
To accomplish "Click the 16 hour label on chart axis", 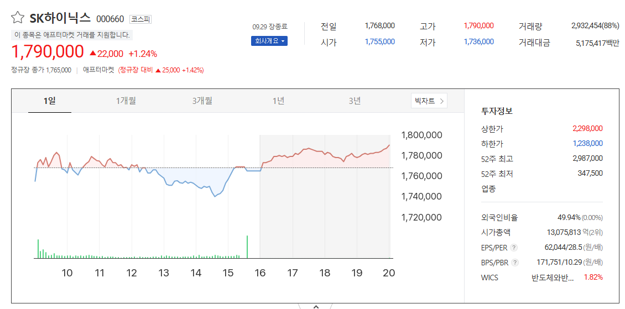I will pyautogui.click(x=260, y=273).
